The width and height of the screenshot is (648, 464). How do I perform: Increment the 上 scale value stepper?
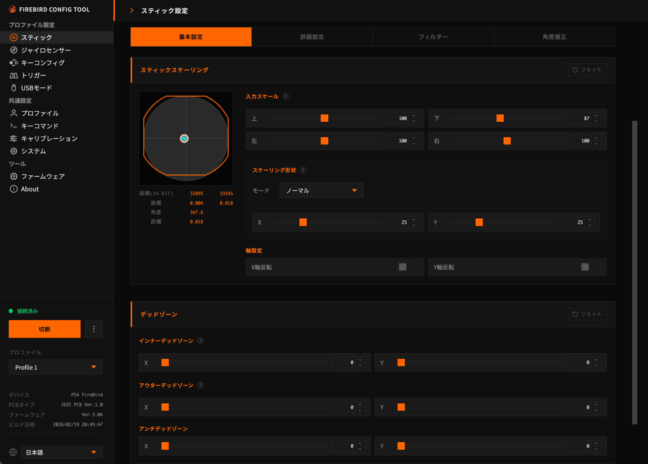414,115
